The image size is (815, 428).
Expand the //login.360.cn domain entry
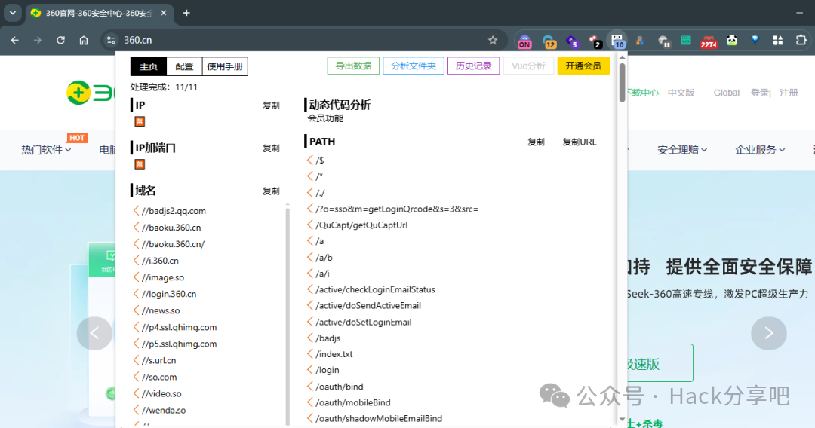click(136, 294)
